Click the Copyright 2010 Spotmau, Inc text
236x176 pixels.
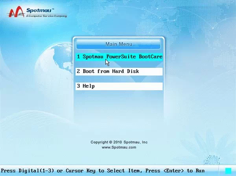pyautogui.click(x=119, y=142)
